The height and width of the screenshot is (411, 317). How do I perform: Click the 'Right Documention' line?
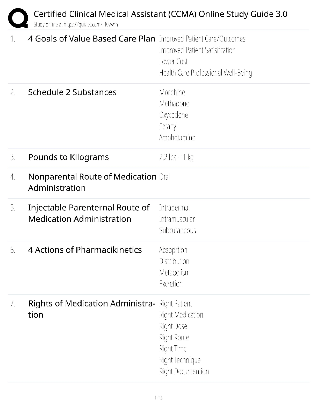tap(184, 372)
